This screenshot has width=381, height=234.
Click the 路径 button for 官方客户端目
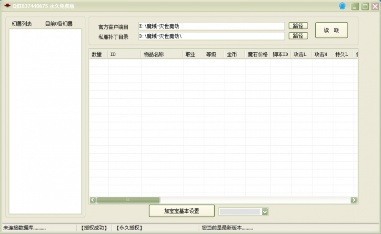(x=298, y=26)
